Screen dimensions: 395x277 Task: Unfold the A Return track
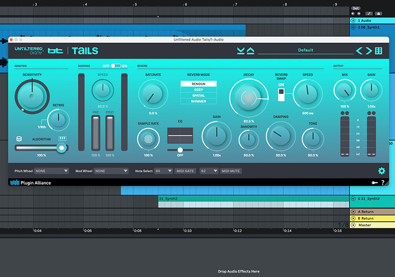(353, 212)
